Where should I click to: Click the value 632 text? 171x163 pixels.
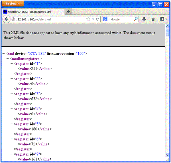coord(34,99)
